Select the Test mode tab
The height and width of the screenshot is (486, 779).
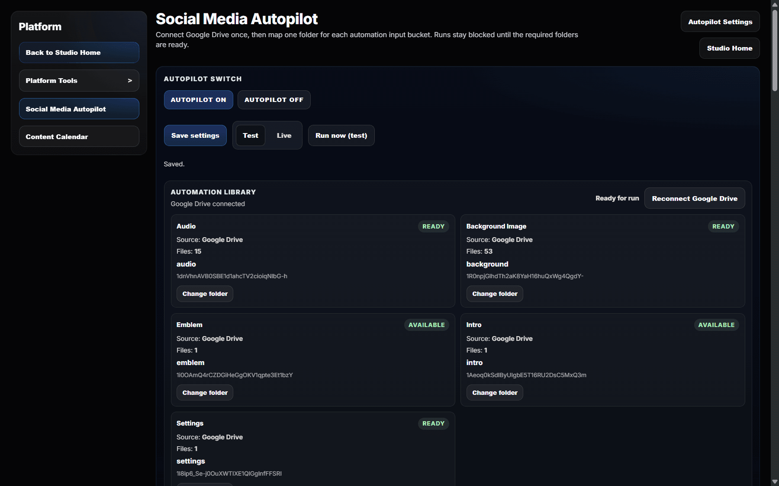(x=250, y=135)
